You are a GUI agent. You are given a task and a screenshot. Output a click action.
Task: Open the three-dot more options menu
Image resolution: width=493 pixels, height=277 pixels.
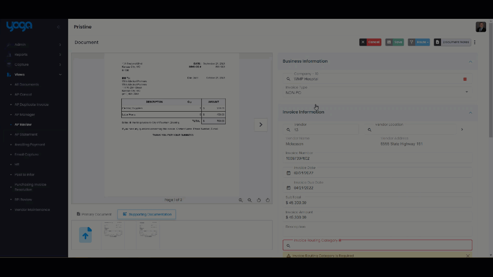tap(475, 42)
